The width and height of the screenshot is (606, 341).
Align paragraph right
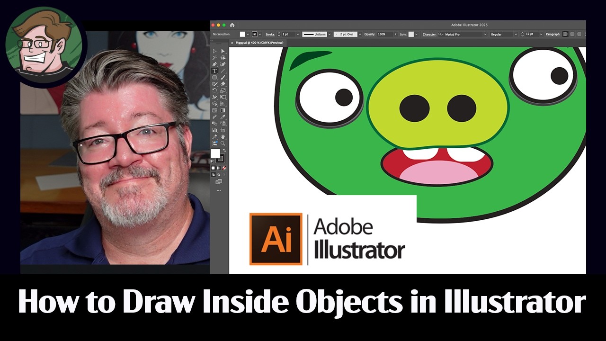click(579, 34)
